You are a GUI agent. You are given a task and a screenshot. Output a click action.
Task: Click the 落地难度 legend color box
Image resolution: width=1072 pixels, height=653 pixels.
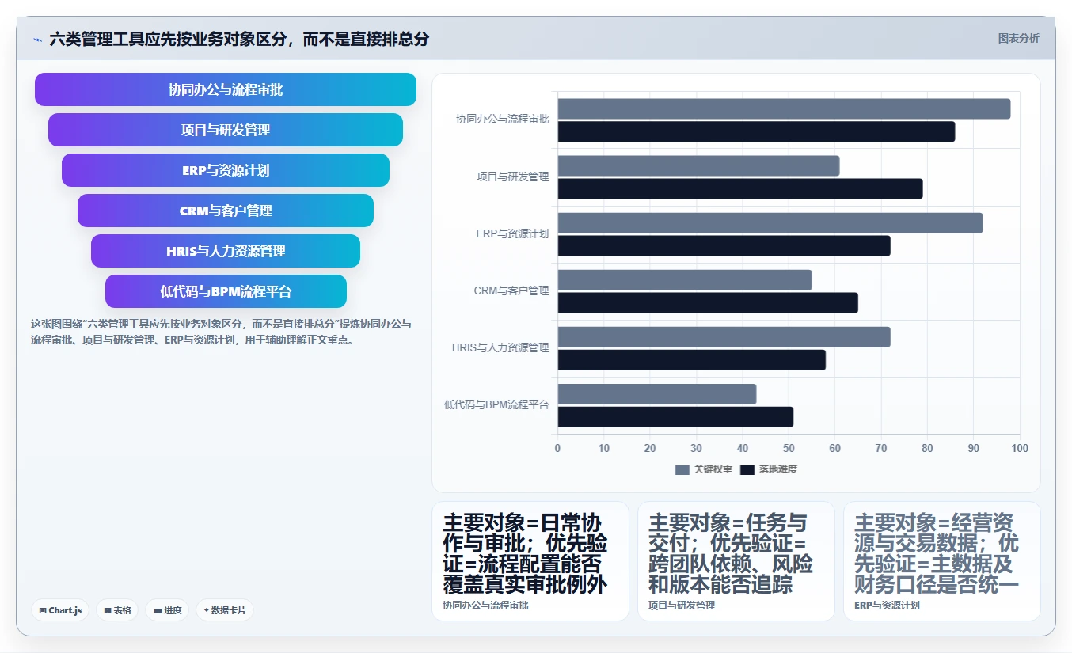click(x=747, y=470)
